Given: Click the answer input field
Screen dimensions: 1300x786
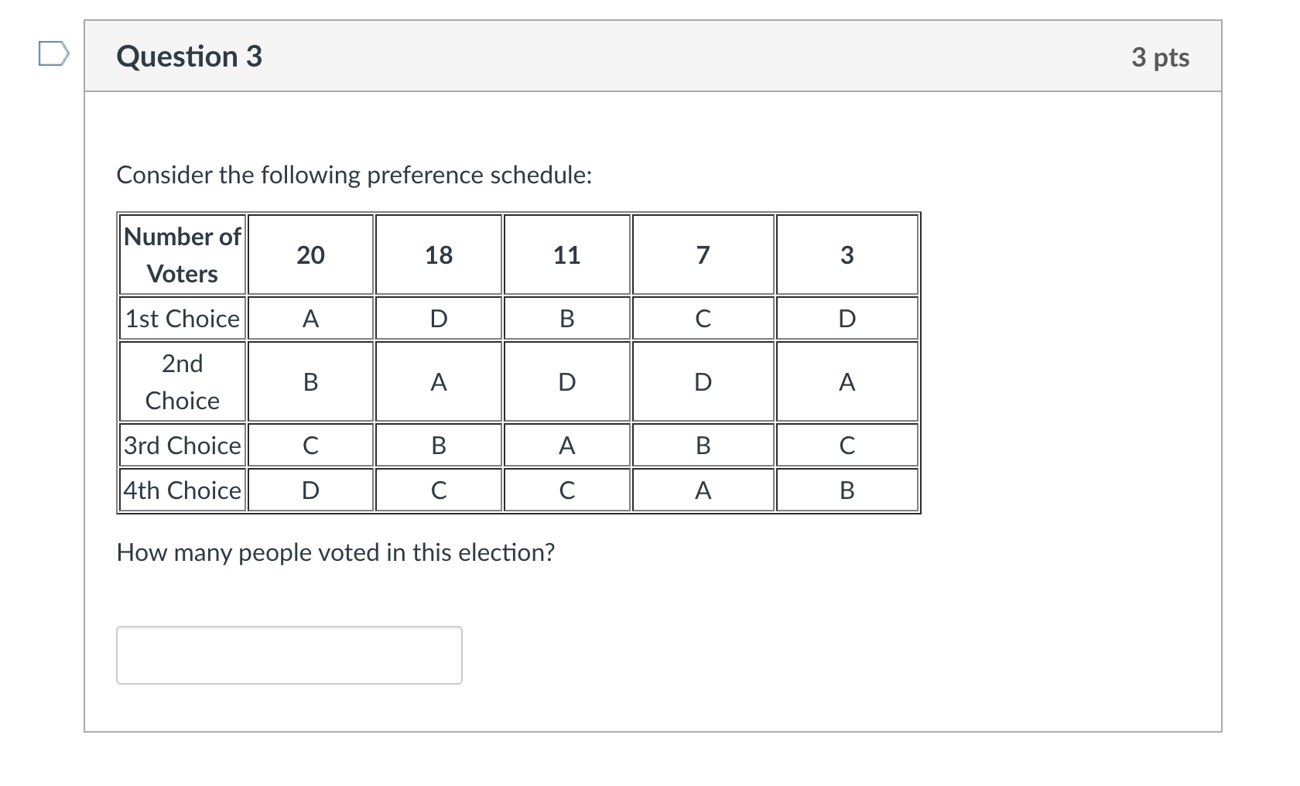Looking at the screenshot, I should (x=289, y=655).
